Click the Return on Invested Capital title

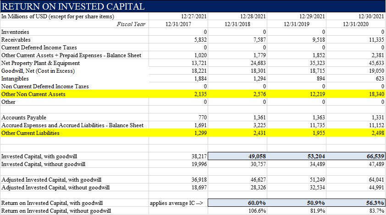73,6
